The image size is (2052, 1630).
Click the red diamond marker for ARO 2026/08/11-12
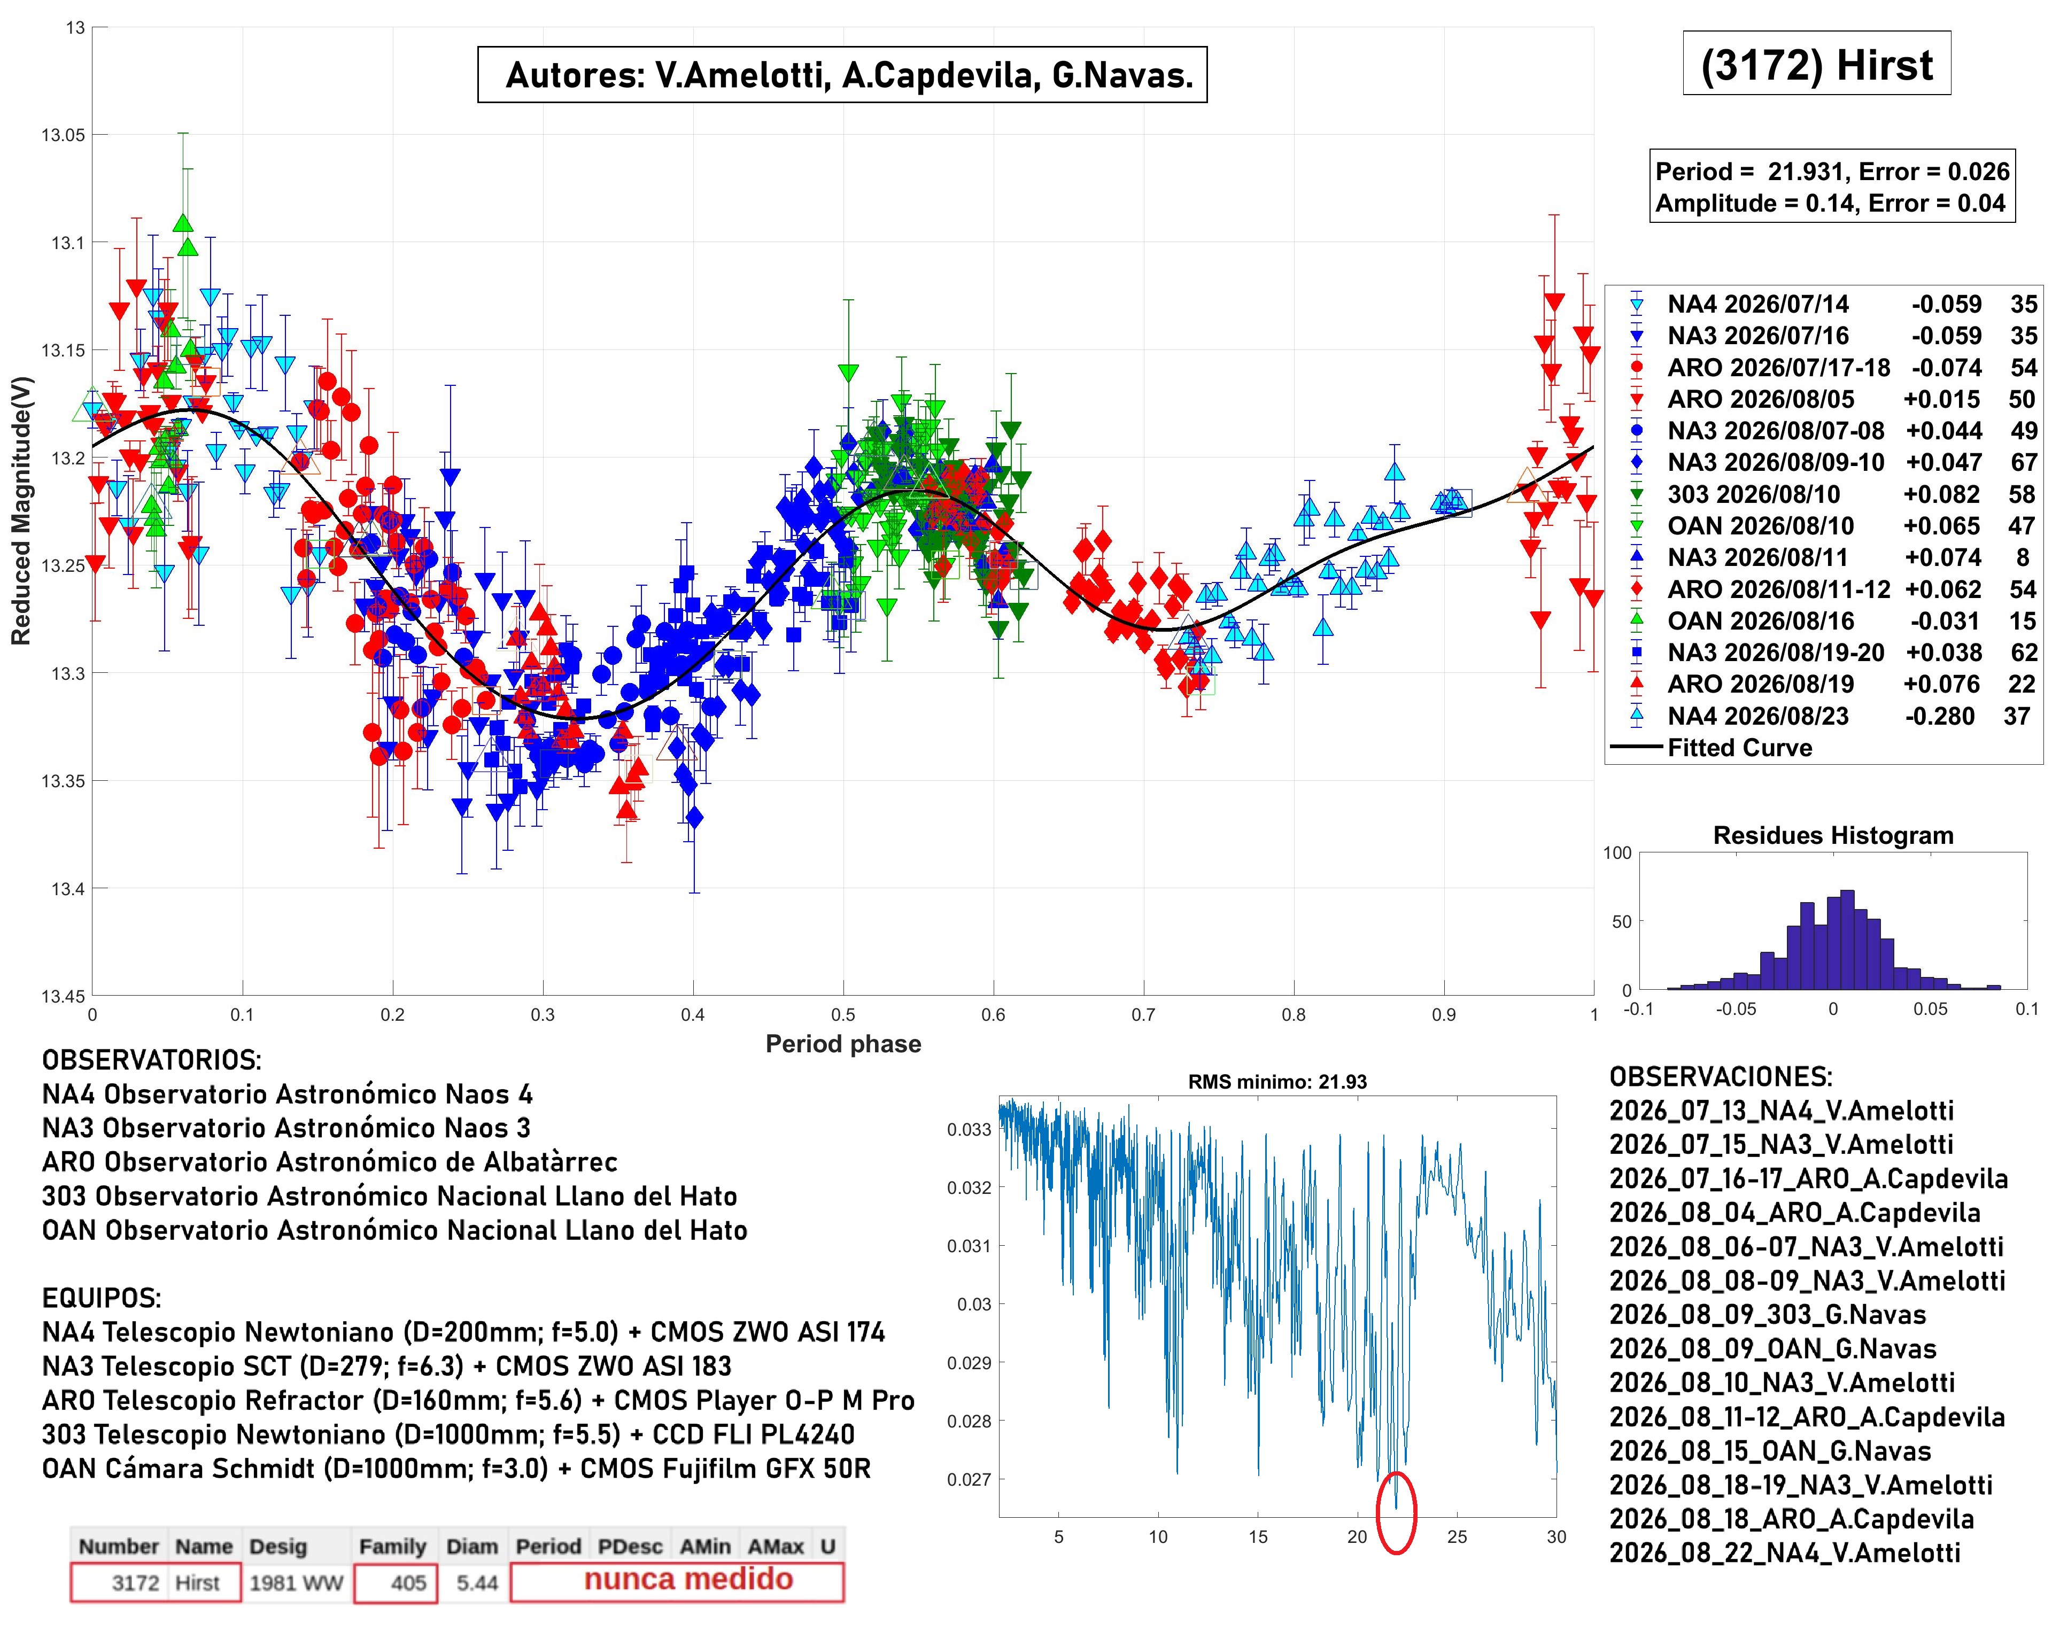pos(1637,590)
